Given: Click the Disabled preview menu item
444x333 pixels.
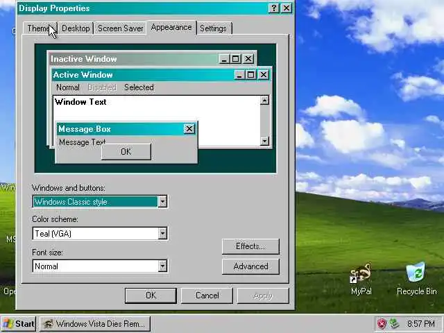Looking at the screenshot, I should pyautogui.click(x=102, y=87).
